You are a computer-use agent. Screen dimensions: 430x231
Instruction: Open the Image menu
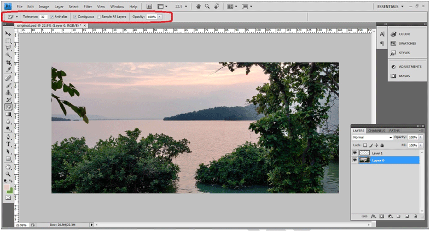tap(44, 7)
